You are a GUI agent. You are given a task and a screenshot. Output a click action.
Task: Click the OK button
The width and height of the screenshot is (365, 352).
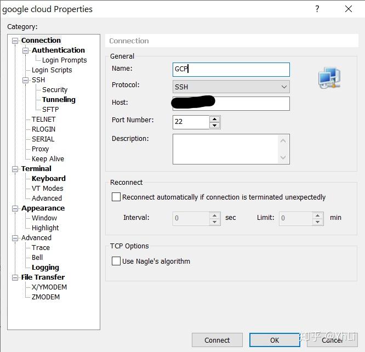275,340
